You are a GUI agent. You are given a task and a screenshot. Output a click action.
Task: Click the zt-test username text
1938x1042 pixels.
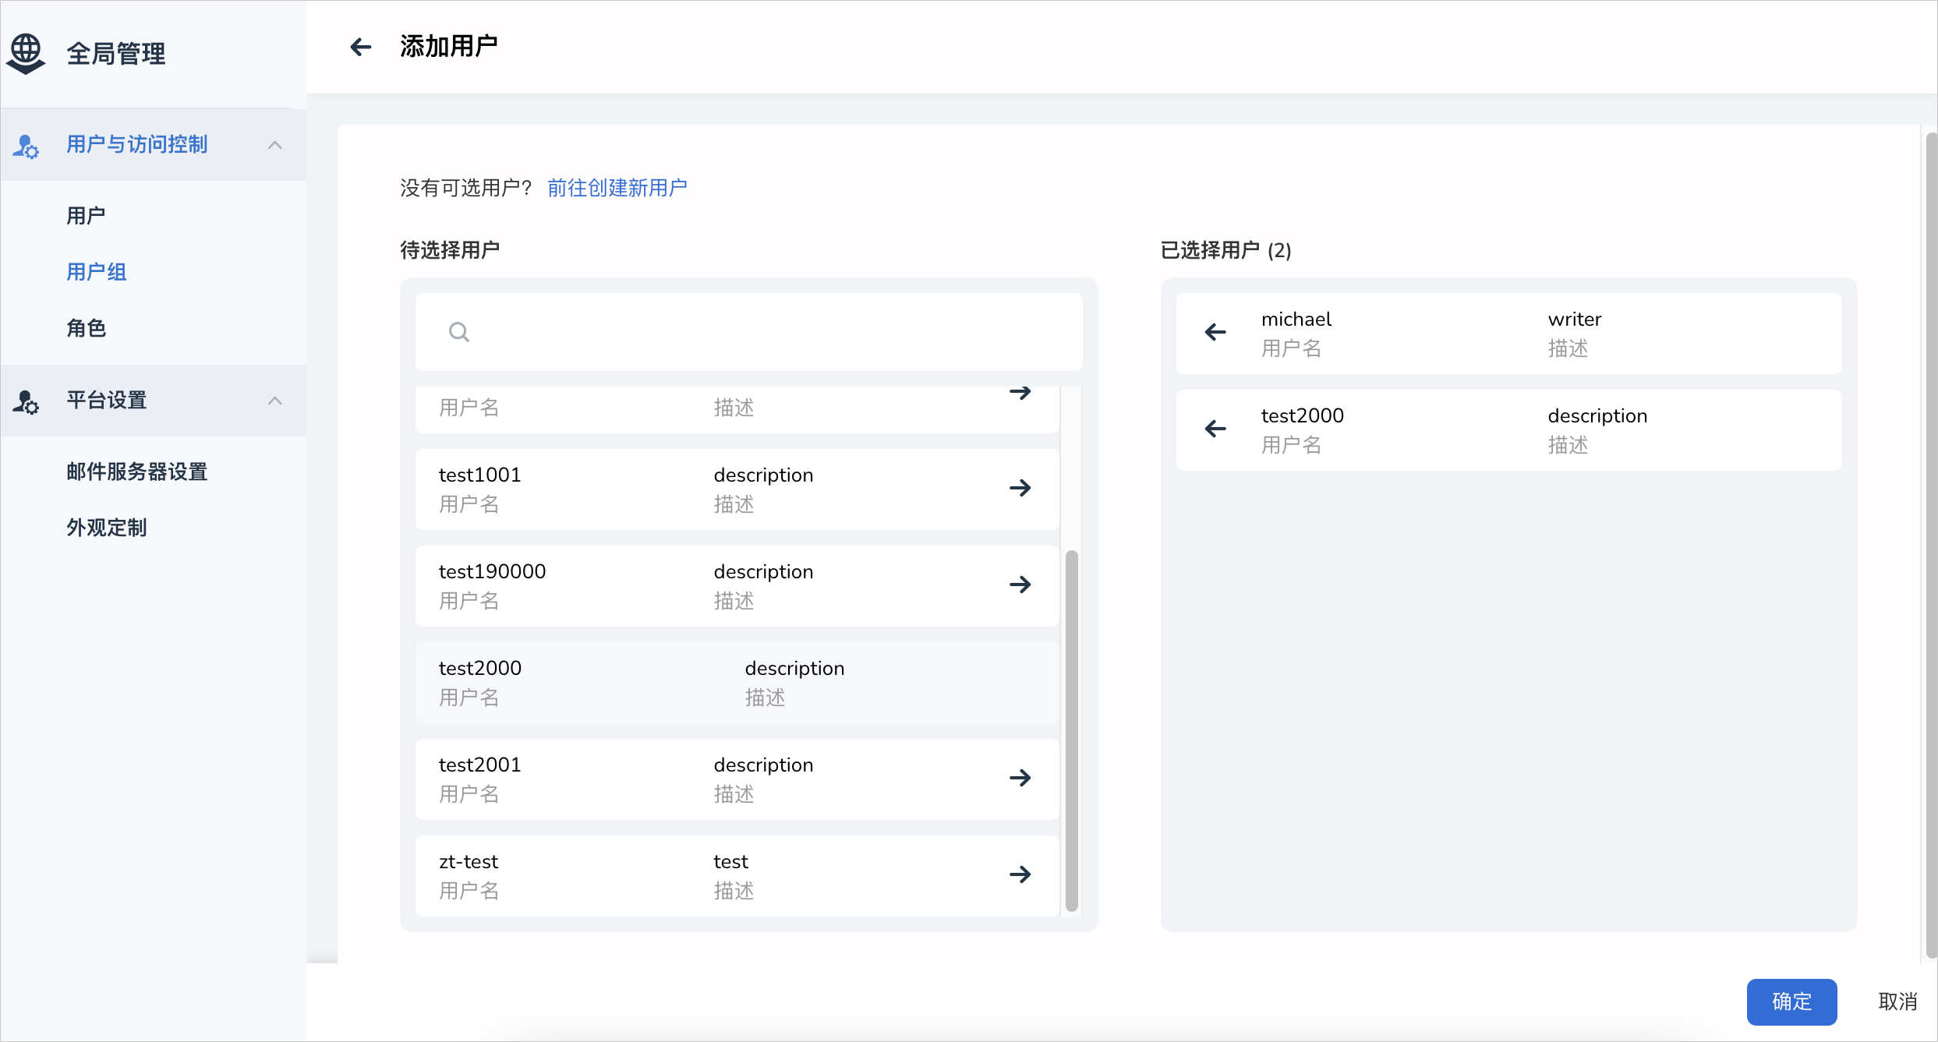[469, 861]
